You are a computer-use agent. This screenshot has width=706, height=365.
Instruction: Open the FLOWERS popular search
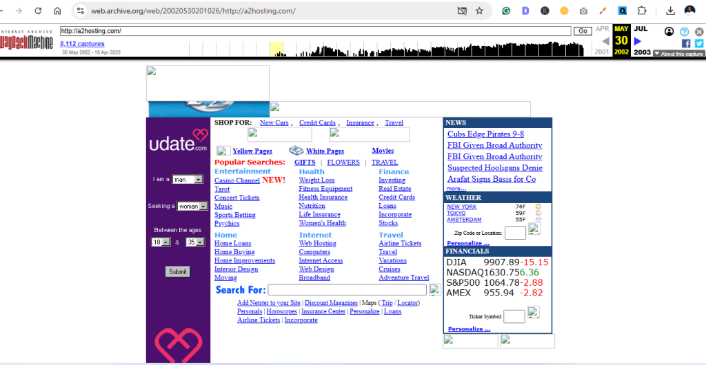coord(343,163)
